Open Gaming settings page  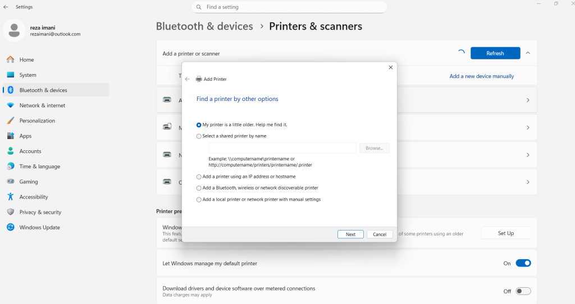(x=56, y=181)
